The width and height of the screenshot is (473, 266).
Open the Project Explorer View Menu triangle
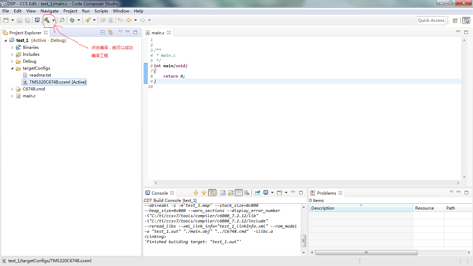(120, 32)
